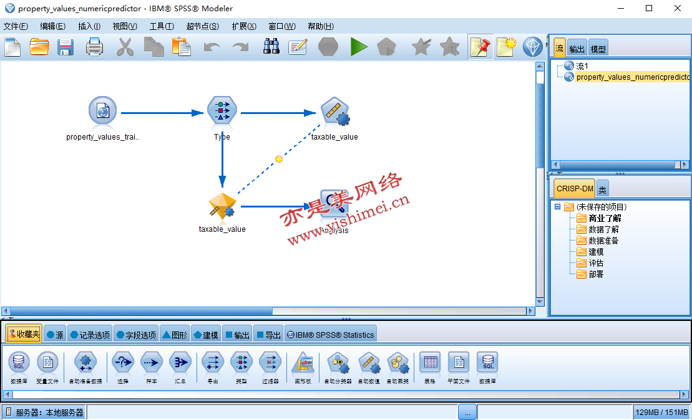Add 变量文件 source node from palette
Viewport: 692px width, 420px height.
(x=47, y=367)
